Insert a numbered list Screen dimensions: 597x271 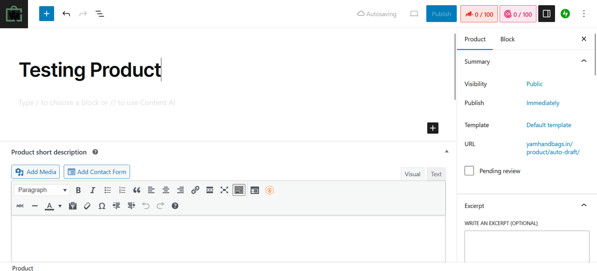tap(122, 190)
